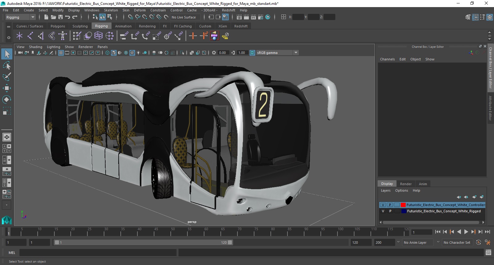The image size is (494, 265).
Task: Click the Quick Rig humanoid shelf icon
Action: coord(63,36)
